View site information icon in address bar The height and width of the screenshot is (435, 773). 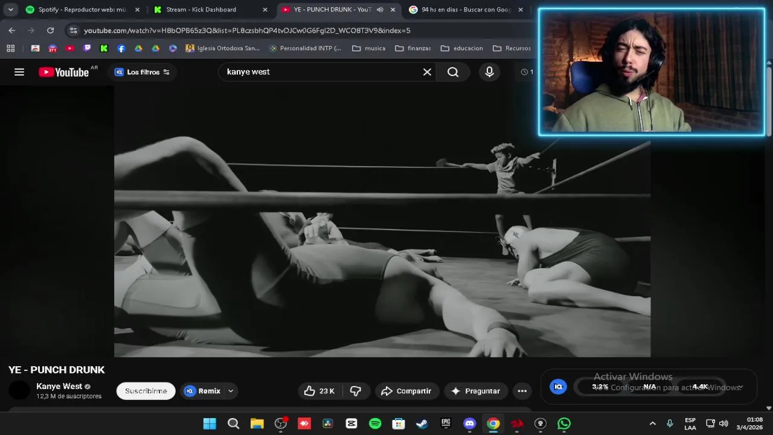coord(73,30)
